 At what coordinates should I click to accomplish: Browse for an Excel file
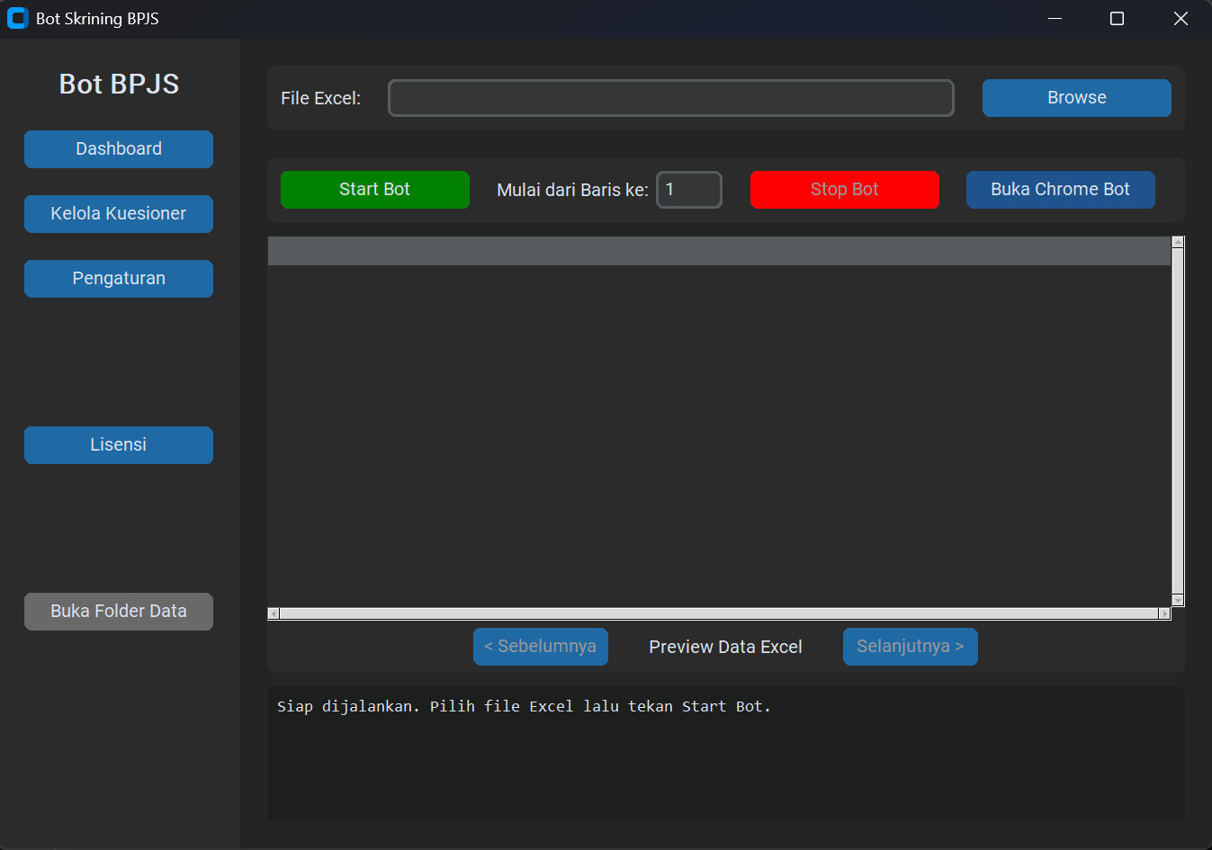point(1077,98)
